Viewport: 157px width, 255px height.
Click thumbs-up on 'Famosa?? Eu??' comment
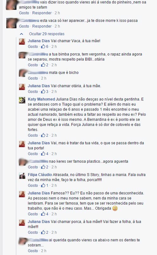pos(43,214)
